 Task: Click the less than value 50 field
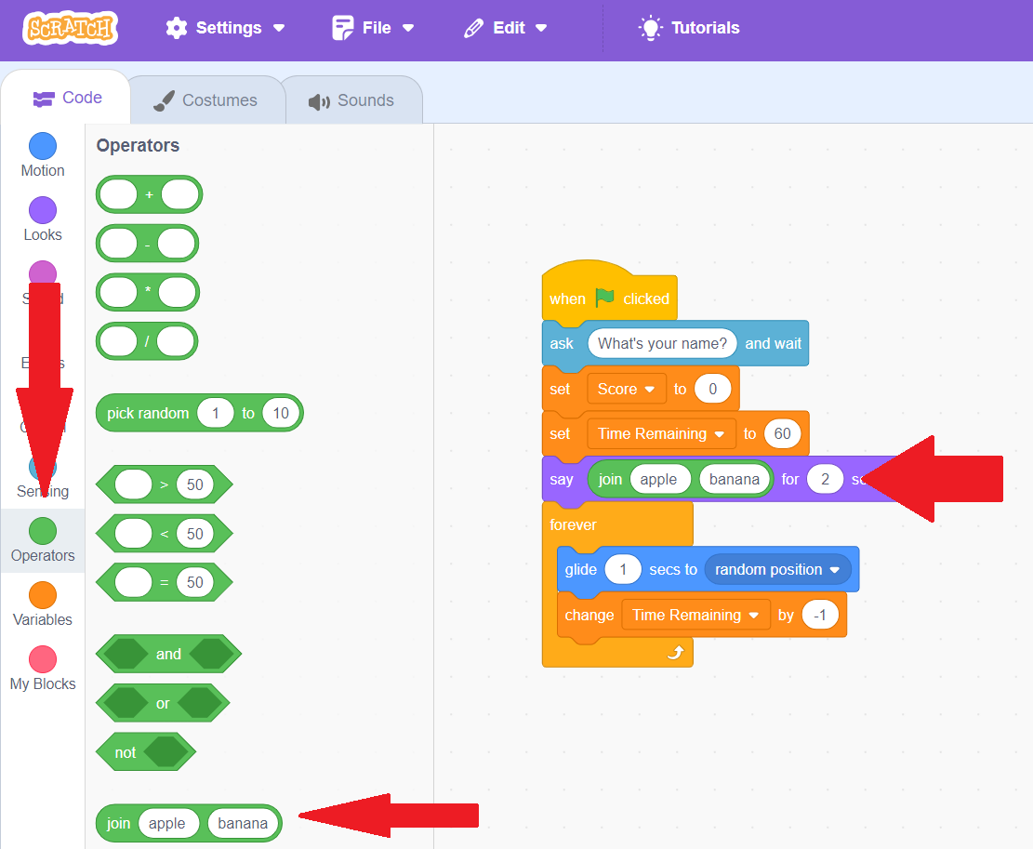coord(195,534)
